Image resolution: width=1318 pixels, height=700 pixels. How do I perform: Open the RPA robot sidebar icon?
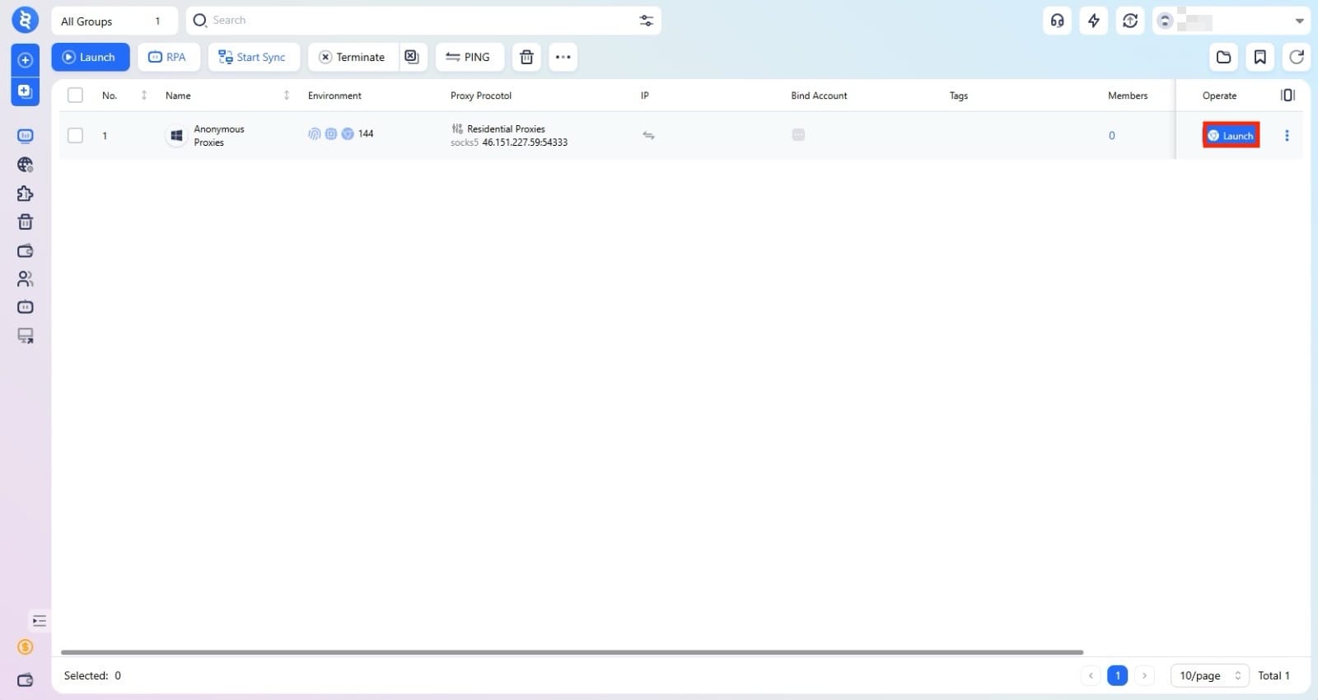tap(26, 136)
